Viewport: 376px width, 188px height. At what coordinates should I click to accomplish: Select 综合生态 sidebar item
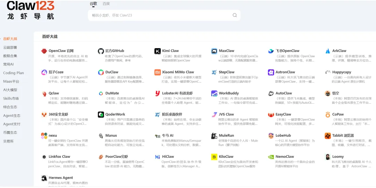tap(10, 107)
